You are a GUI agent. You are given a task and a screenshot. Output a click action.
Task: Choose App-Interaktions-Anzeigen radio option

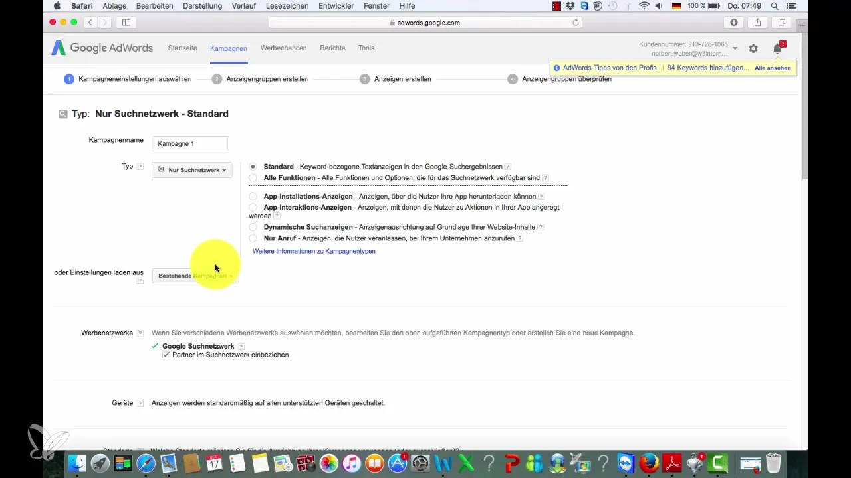point(253,208)
